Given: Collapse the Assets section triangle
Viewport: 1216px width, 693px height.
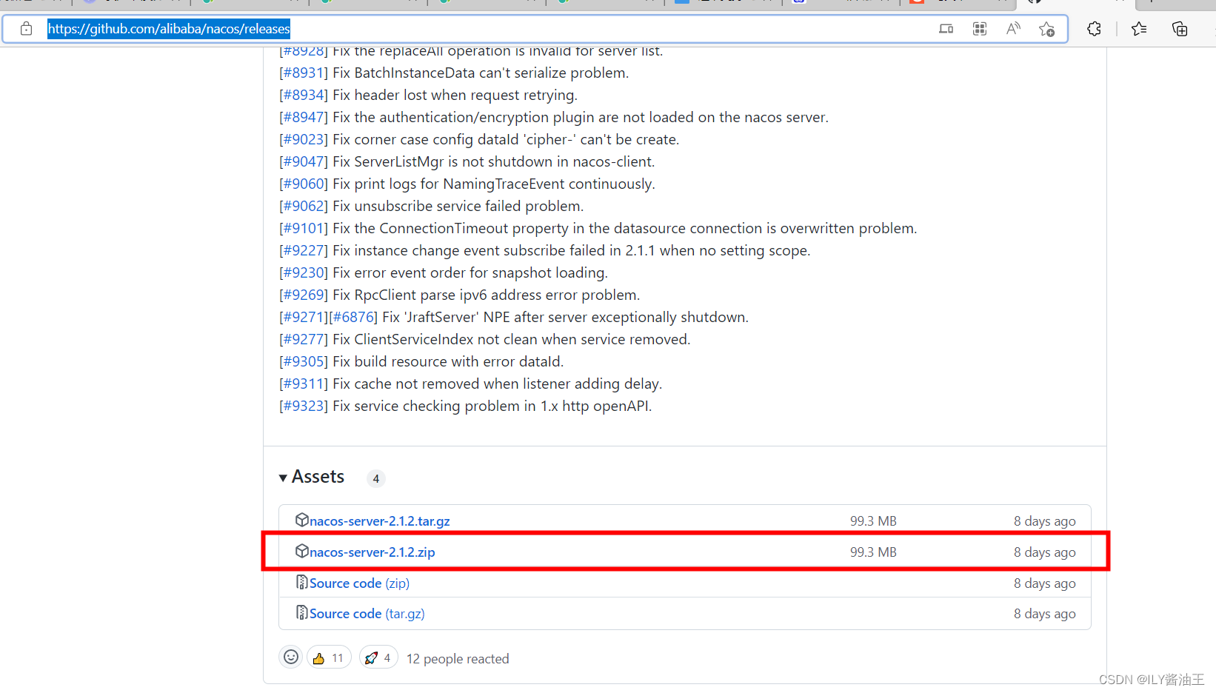Looking at the screenshot, I should click(x=283, y=478).
